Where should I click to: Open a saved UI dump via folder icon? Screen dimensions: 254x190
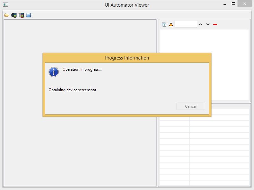7,15
